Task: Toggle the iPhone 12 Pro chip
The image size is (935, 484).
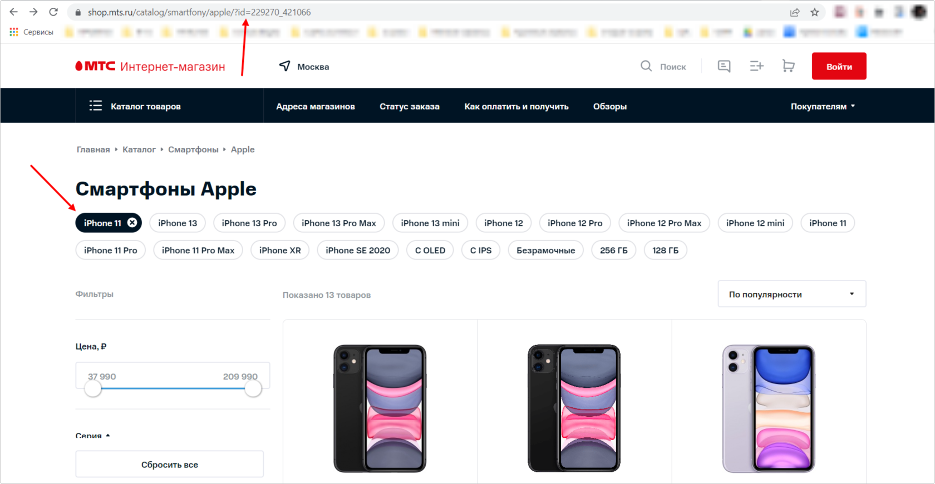Action: pyautogui.click(x=575, y=223)
